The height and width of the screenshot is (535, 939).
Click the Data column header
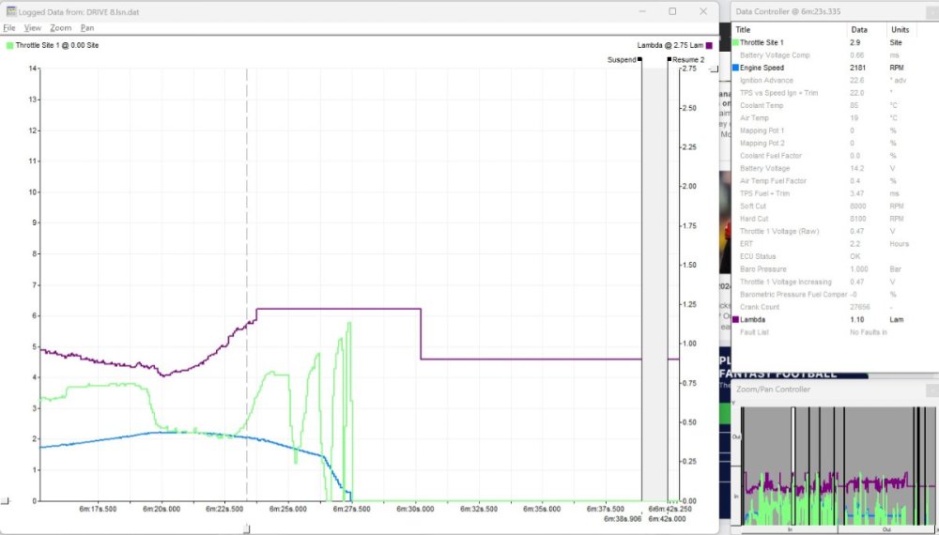(858, 30)
